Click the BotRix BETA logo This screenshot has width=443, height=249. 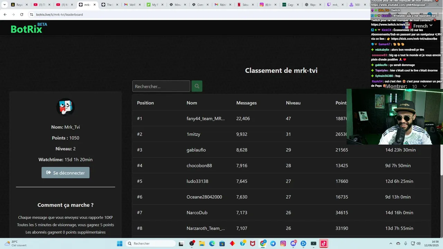29,28
